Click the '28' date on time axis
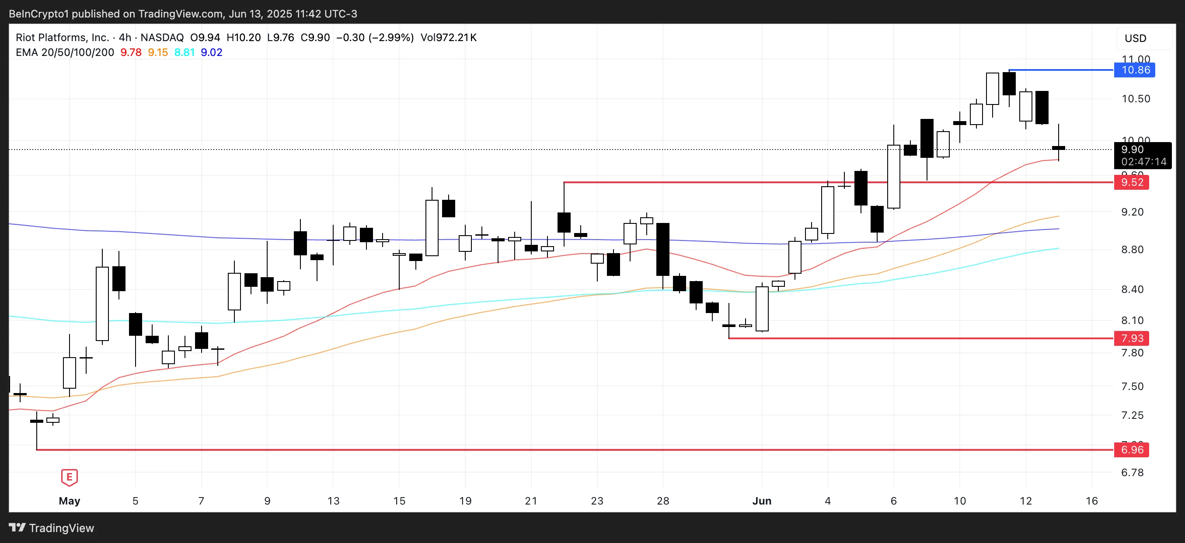The height and width of the screenshot is (543, 1185). click(x=663, y=501)
